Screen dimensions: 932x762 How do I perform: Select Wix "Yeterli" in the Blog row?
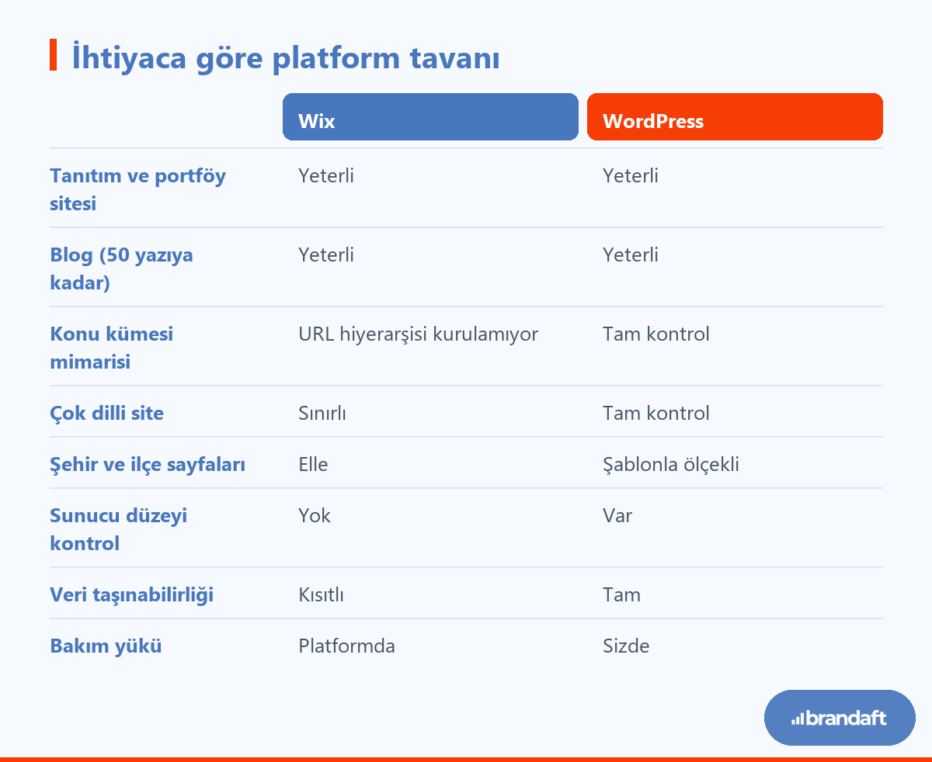click(x=326, y=255)
